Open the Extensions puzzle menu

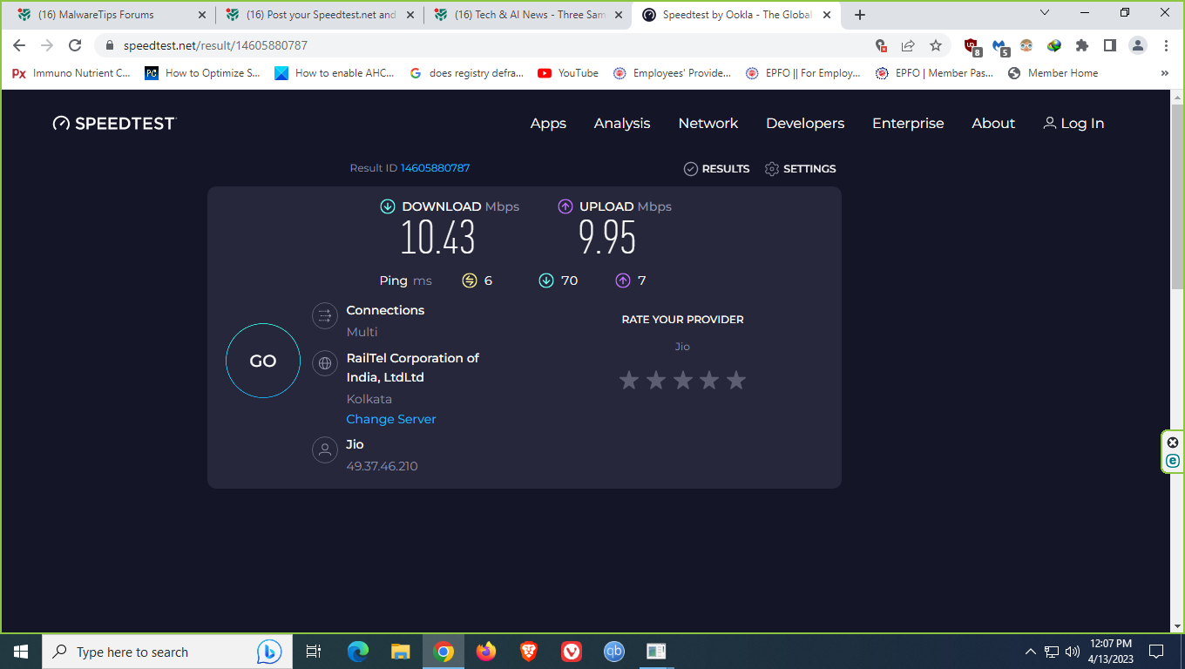[1082, 45]
